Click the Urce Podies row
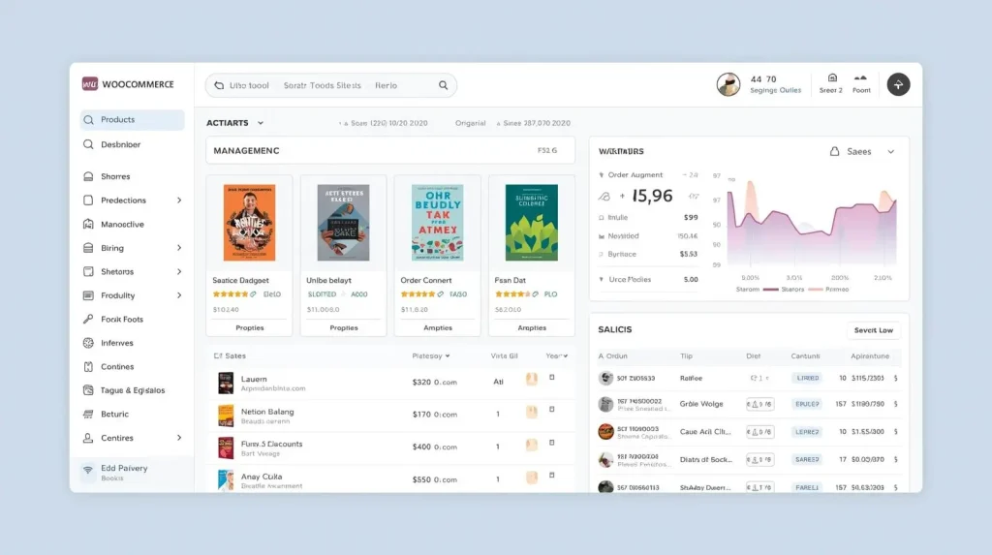The image size is (992, 555). (x=648, y=279)
